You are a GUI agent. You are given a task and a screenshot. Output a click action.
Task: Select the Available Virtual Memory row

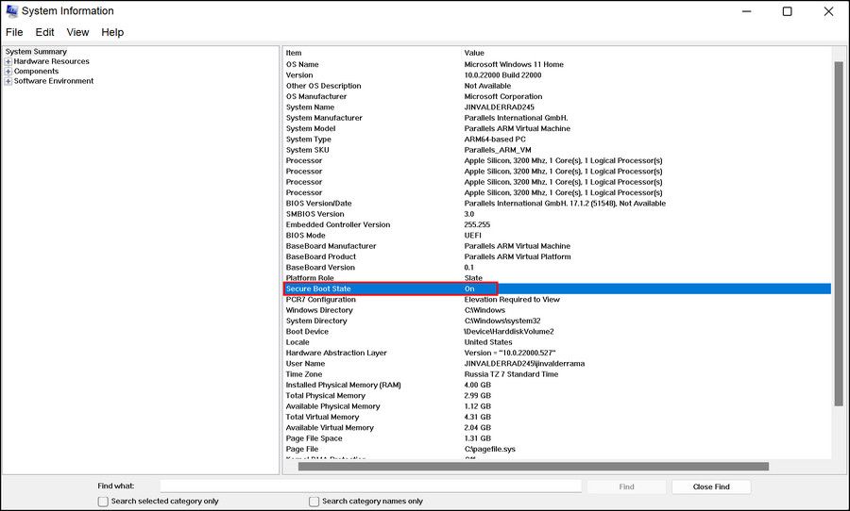point(557,428)
